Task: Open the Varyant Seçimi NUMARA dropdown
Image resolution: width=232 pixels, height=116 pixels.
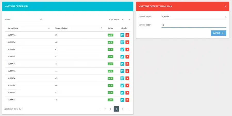Action: pos(194,17)
